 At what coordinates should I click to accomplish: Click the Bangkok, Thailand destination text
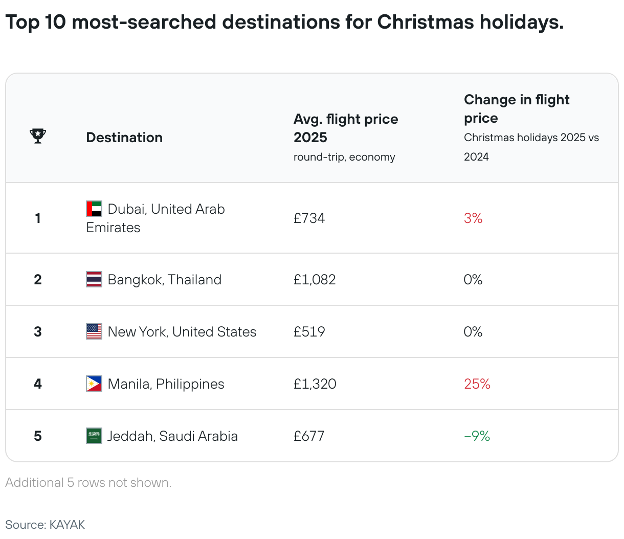[x=164, y=280]
